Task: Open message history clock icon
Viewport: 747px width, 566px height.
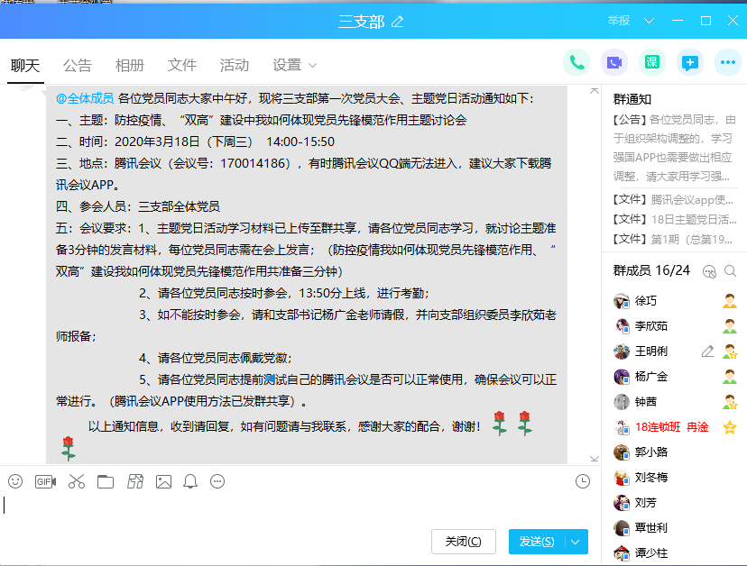Action: pyautogui.click(x=583, y=481)
